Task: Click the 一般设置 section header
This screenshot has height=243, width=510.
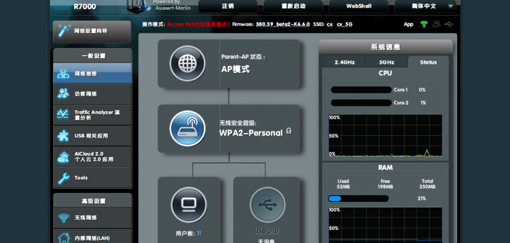Action: 92,56
